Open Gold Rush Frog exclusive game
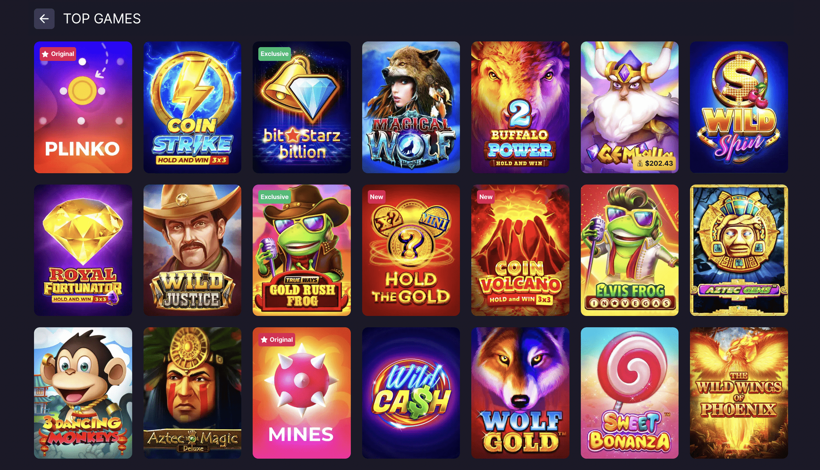Viewport: 820px width, 470px height. coord(302,250)
